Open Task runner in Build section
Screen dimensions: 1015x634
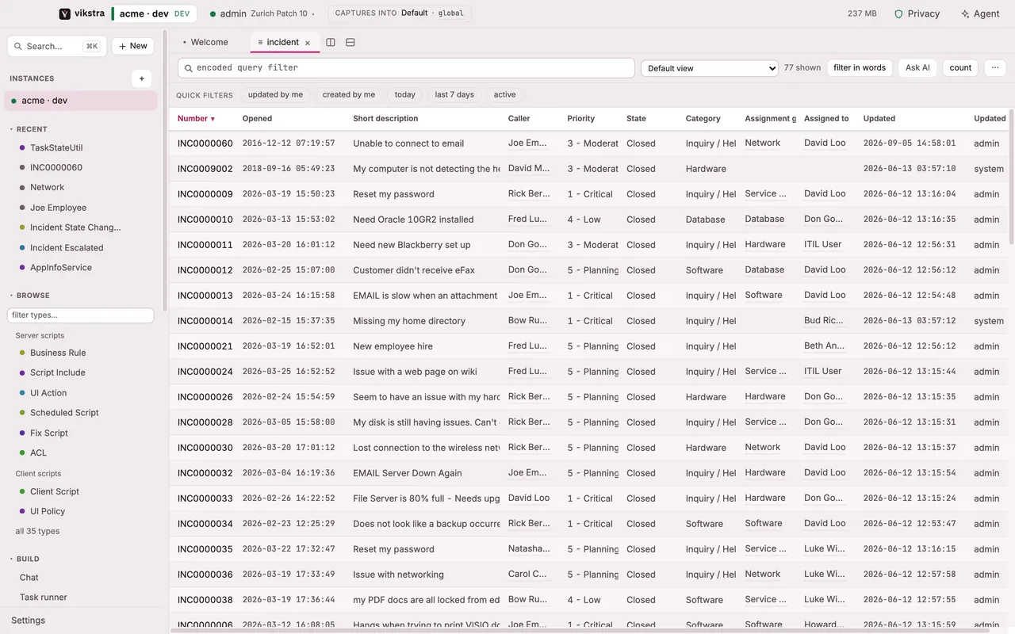pos(44,598)
